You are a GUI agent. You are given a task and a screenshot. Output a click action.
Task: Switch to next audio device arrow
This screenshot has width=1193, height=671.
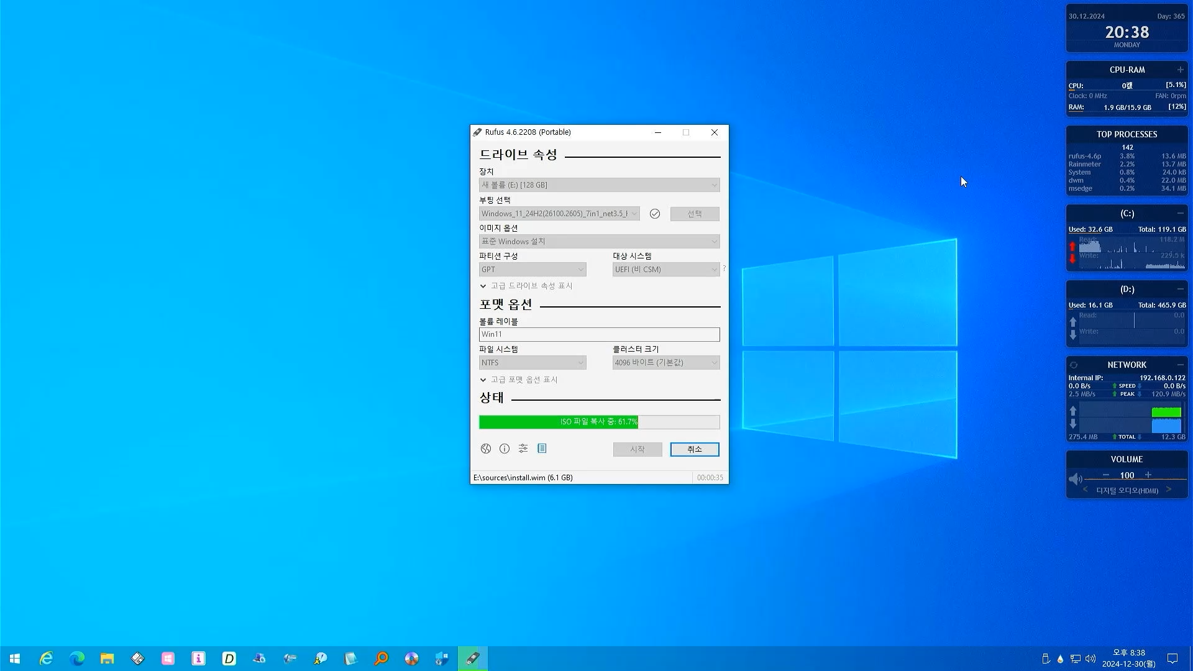pos(1169,490)
